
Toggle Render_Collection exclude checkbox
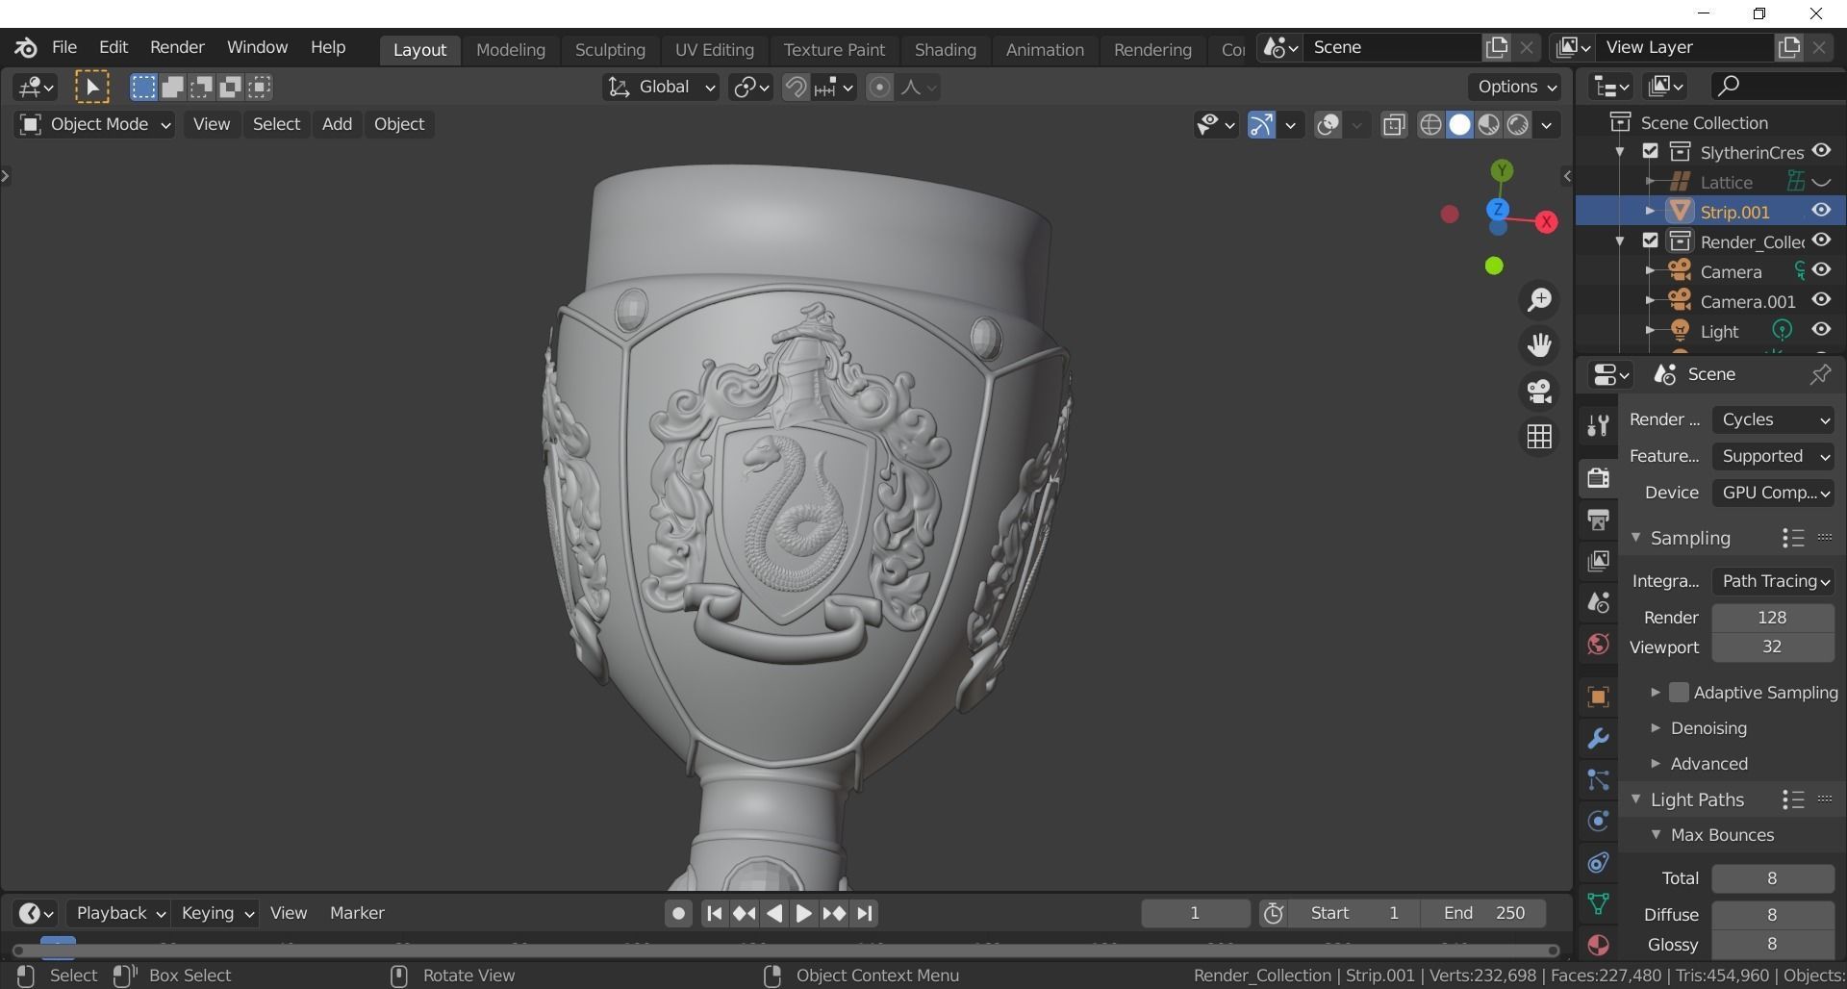pyautogui.click(x=1651, y=241)
